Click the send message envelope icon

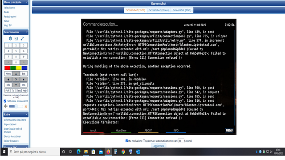16,39
